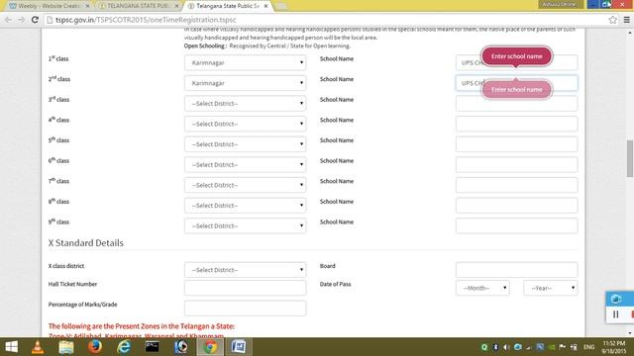The image size is (634, 356).
Task: Click the X Standard Details heading
Action: point(86,243)
